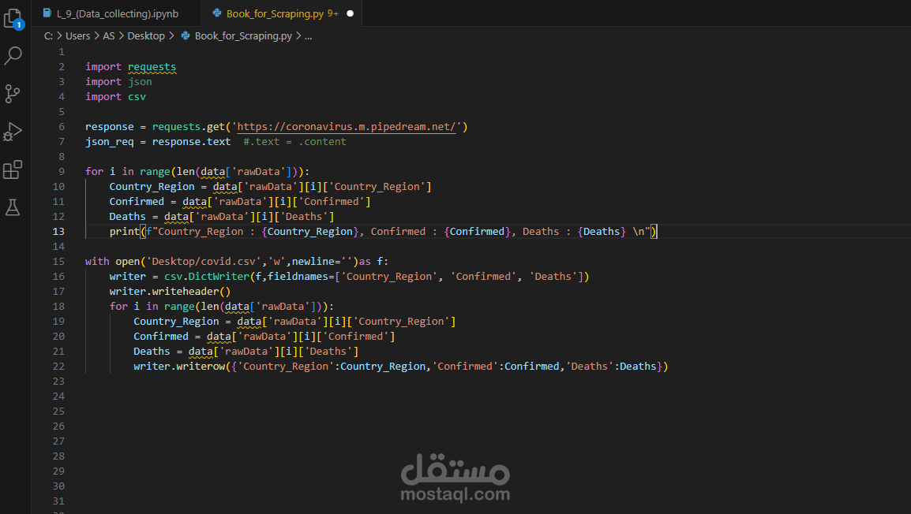Click the Python icon on Book_for_Scraping.py tab
Image resolution: width=911 pixels, height=514 pixels.
(x=217, y=13)
